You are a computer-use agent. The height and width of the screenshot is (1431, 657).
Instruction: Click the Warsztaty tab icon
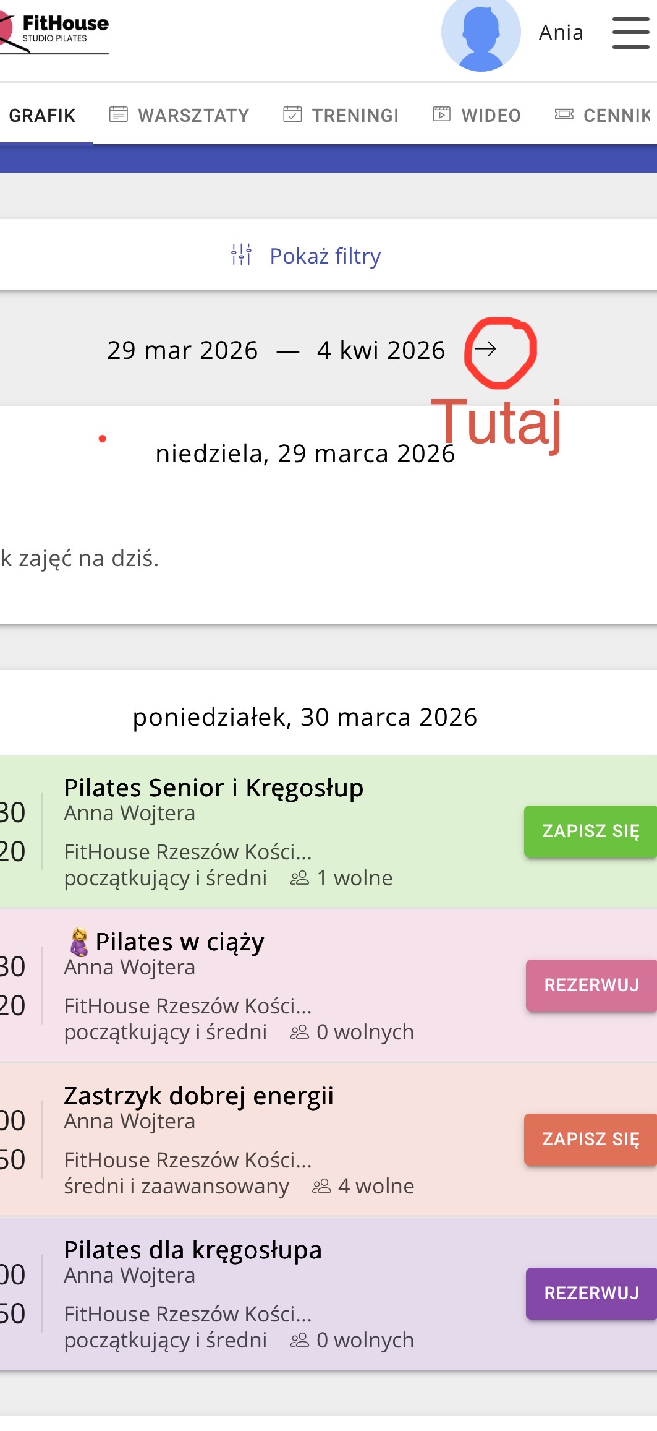point(118,114)
